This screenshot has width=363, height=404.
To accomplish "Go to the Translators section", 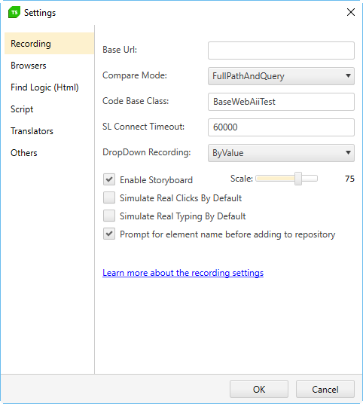I will [32, 131].
